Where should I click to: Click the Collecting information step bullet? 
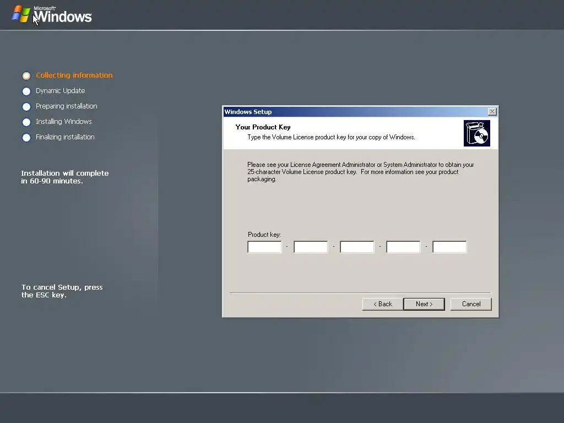[26, 75]
